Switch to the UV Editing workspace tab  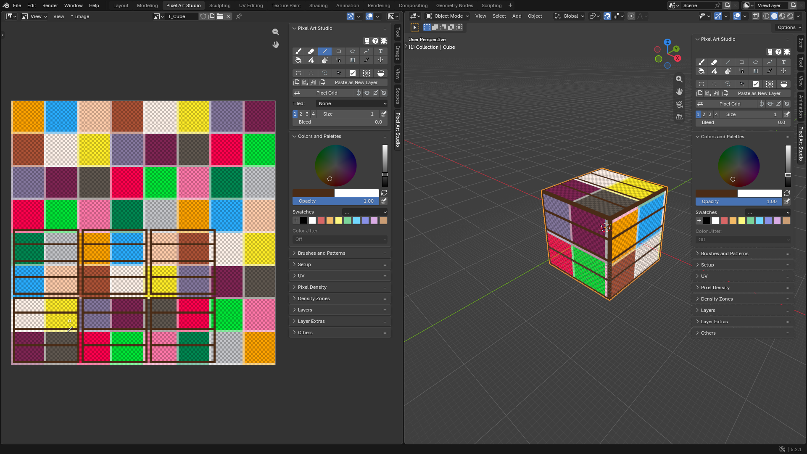coord(251,5)
